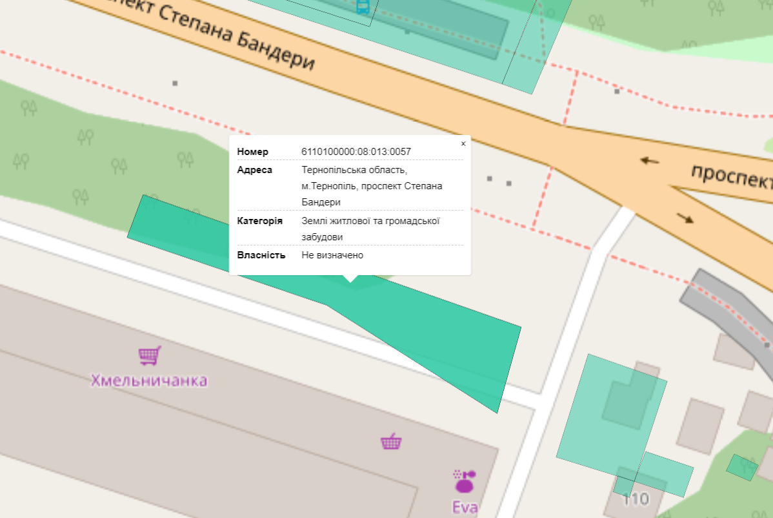Click the Адреса value text in popup
Viewport: 773px width, 518px height.
point(372,186)
